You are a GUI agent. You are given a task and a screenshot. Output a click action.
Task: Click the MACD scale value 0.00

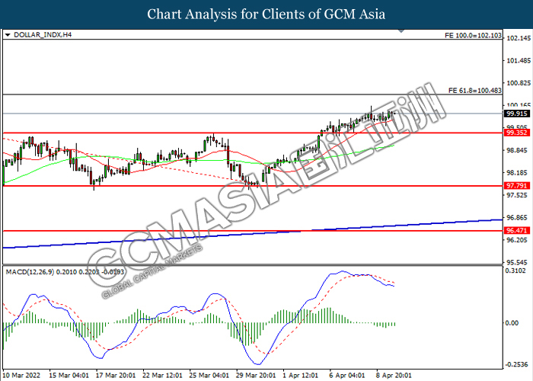click(512, 323)
